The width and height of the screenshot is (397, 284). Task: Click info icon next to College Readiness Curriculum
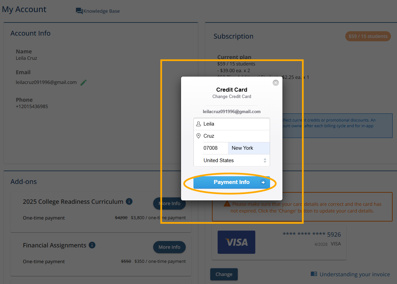click(129, 201)
